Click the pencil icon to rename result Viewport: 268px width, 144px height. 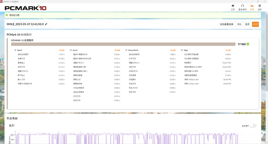pos(46,24)
